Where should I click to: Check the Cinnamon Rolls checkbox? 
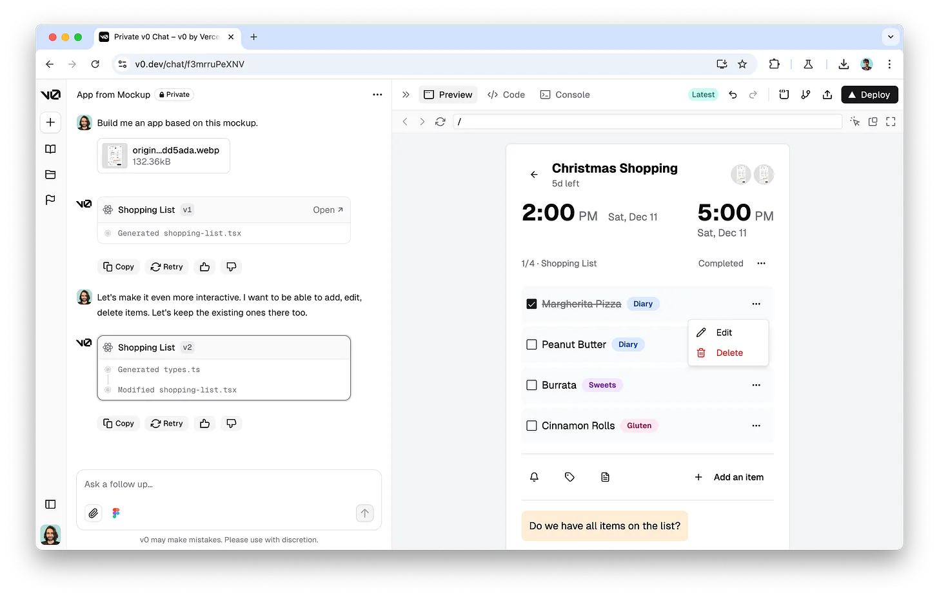531,426
